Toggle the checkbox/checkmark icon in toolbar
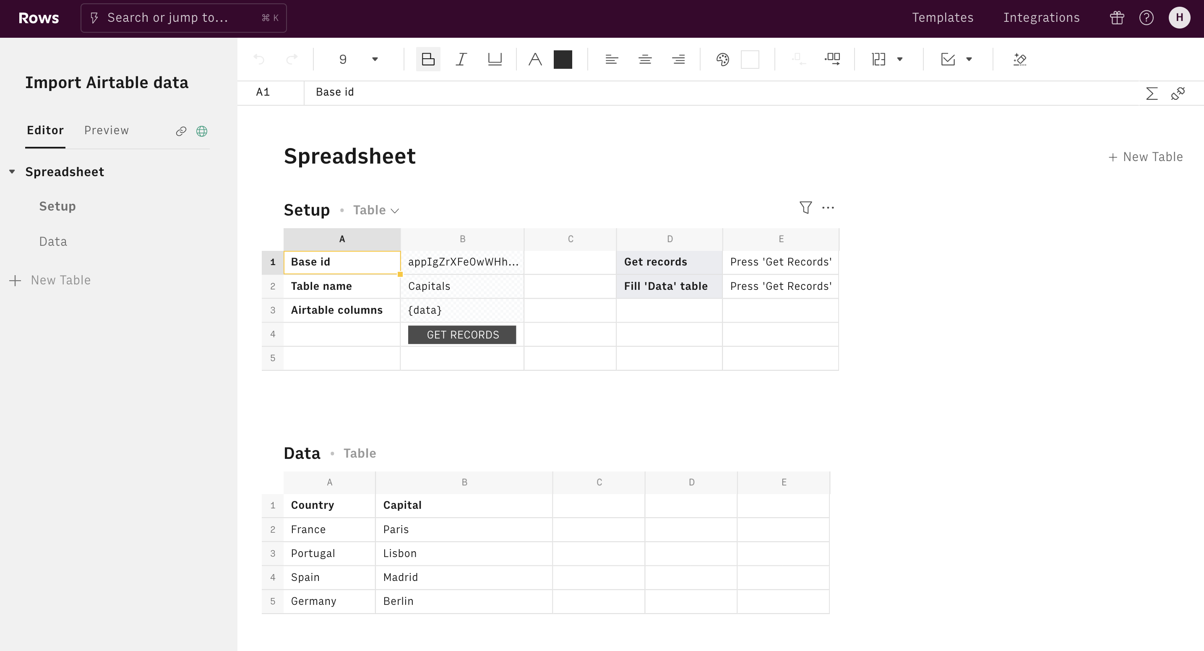Screen dimensions: 1204x651 [x=948, y=59]
